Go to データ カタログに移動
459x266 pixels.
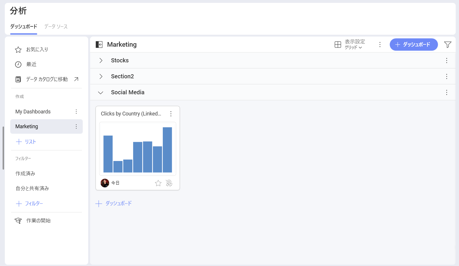(47, 79)
